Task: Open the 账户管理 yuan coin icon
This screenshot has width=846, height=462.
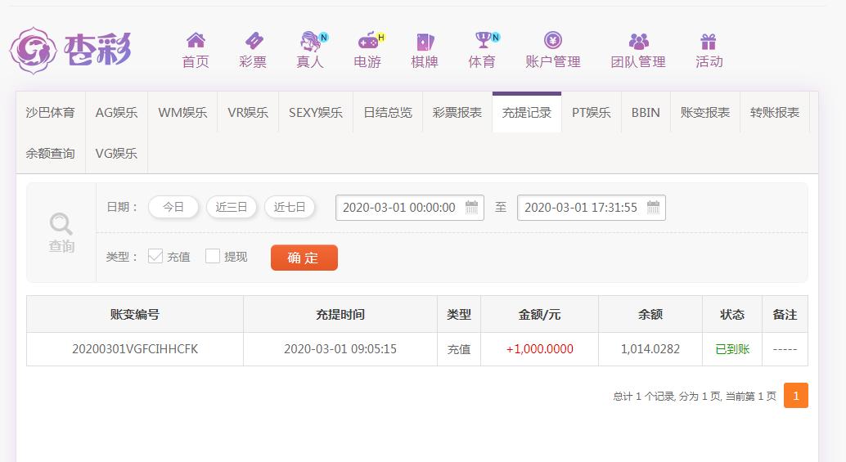Action: (x=553, y=40)
